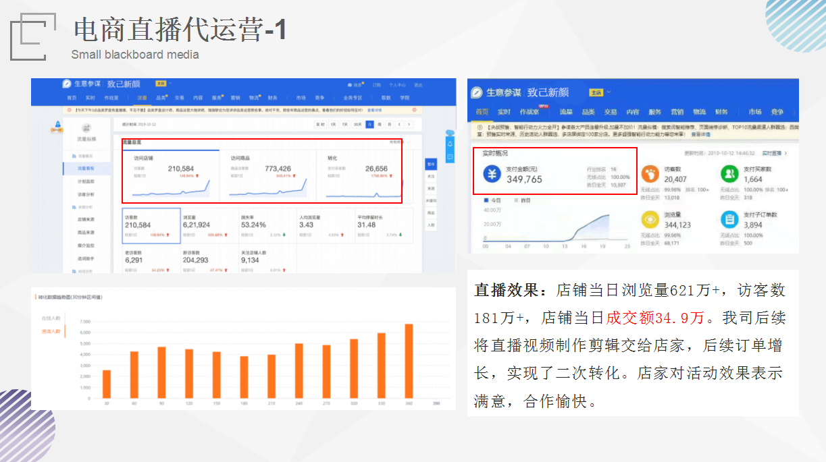
Task: Open 店铺来源 in left sidebar
Action: click(86, 219)
